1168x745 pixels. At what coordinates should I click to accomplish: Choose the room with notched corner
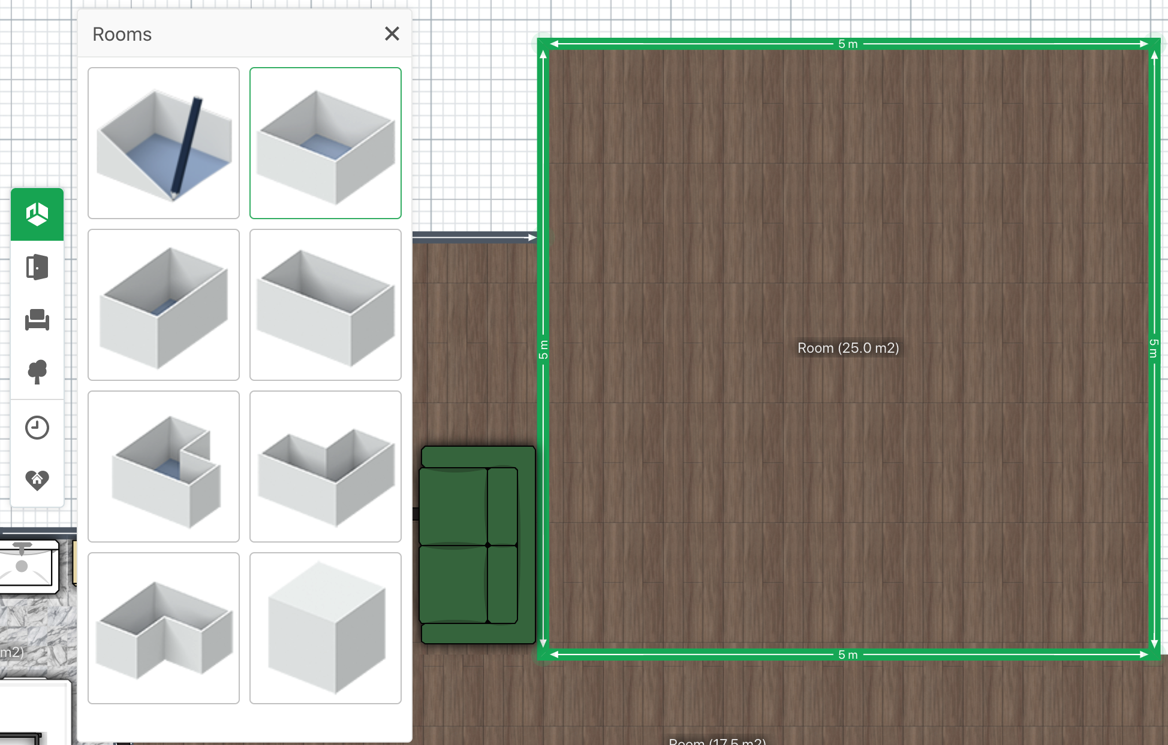tap(164, 467)
